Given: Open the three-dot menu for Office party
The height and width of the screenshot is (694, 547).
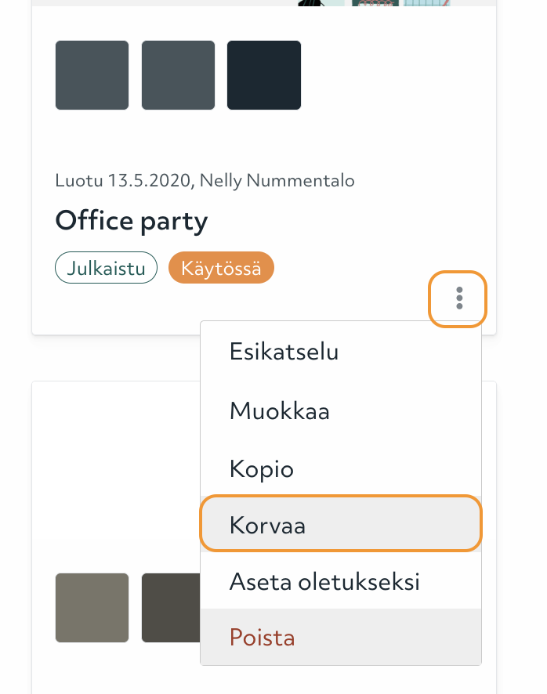Looking at the screenshot, I should tap(458, 298).
